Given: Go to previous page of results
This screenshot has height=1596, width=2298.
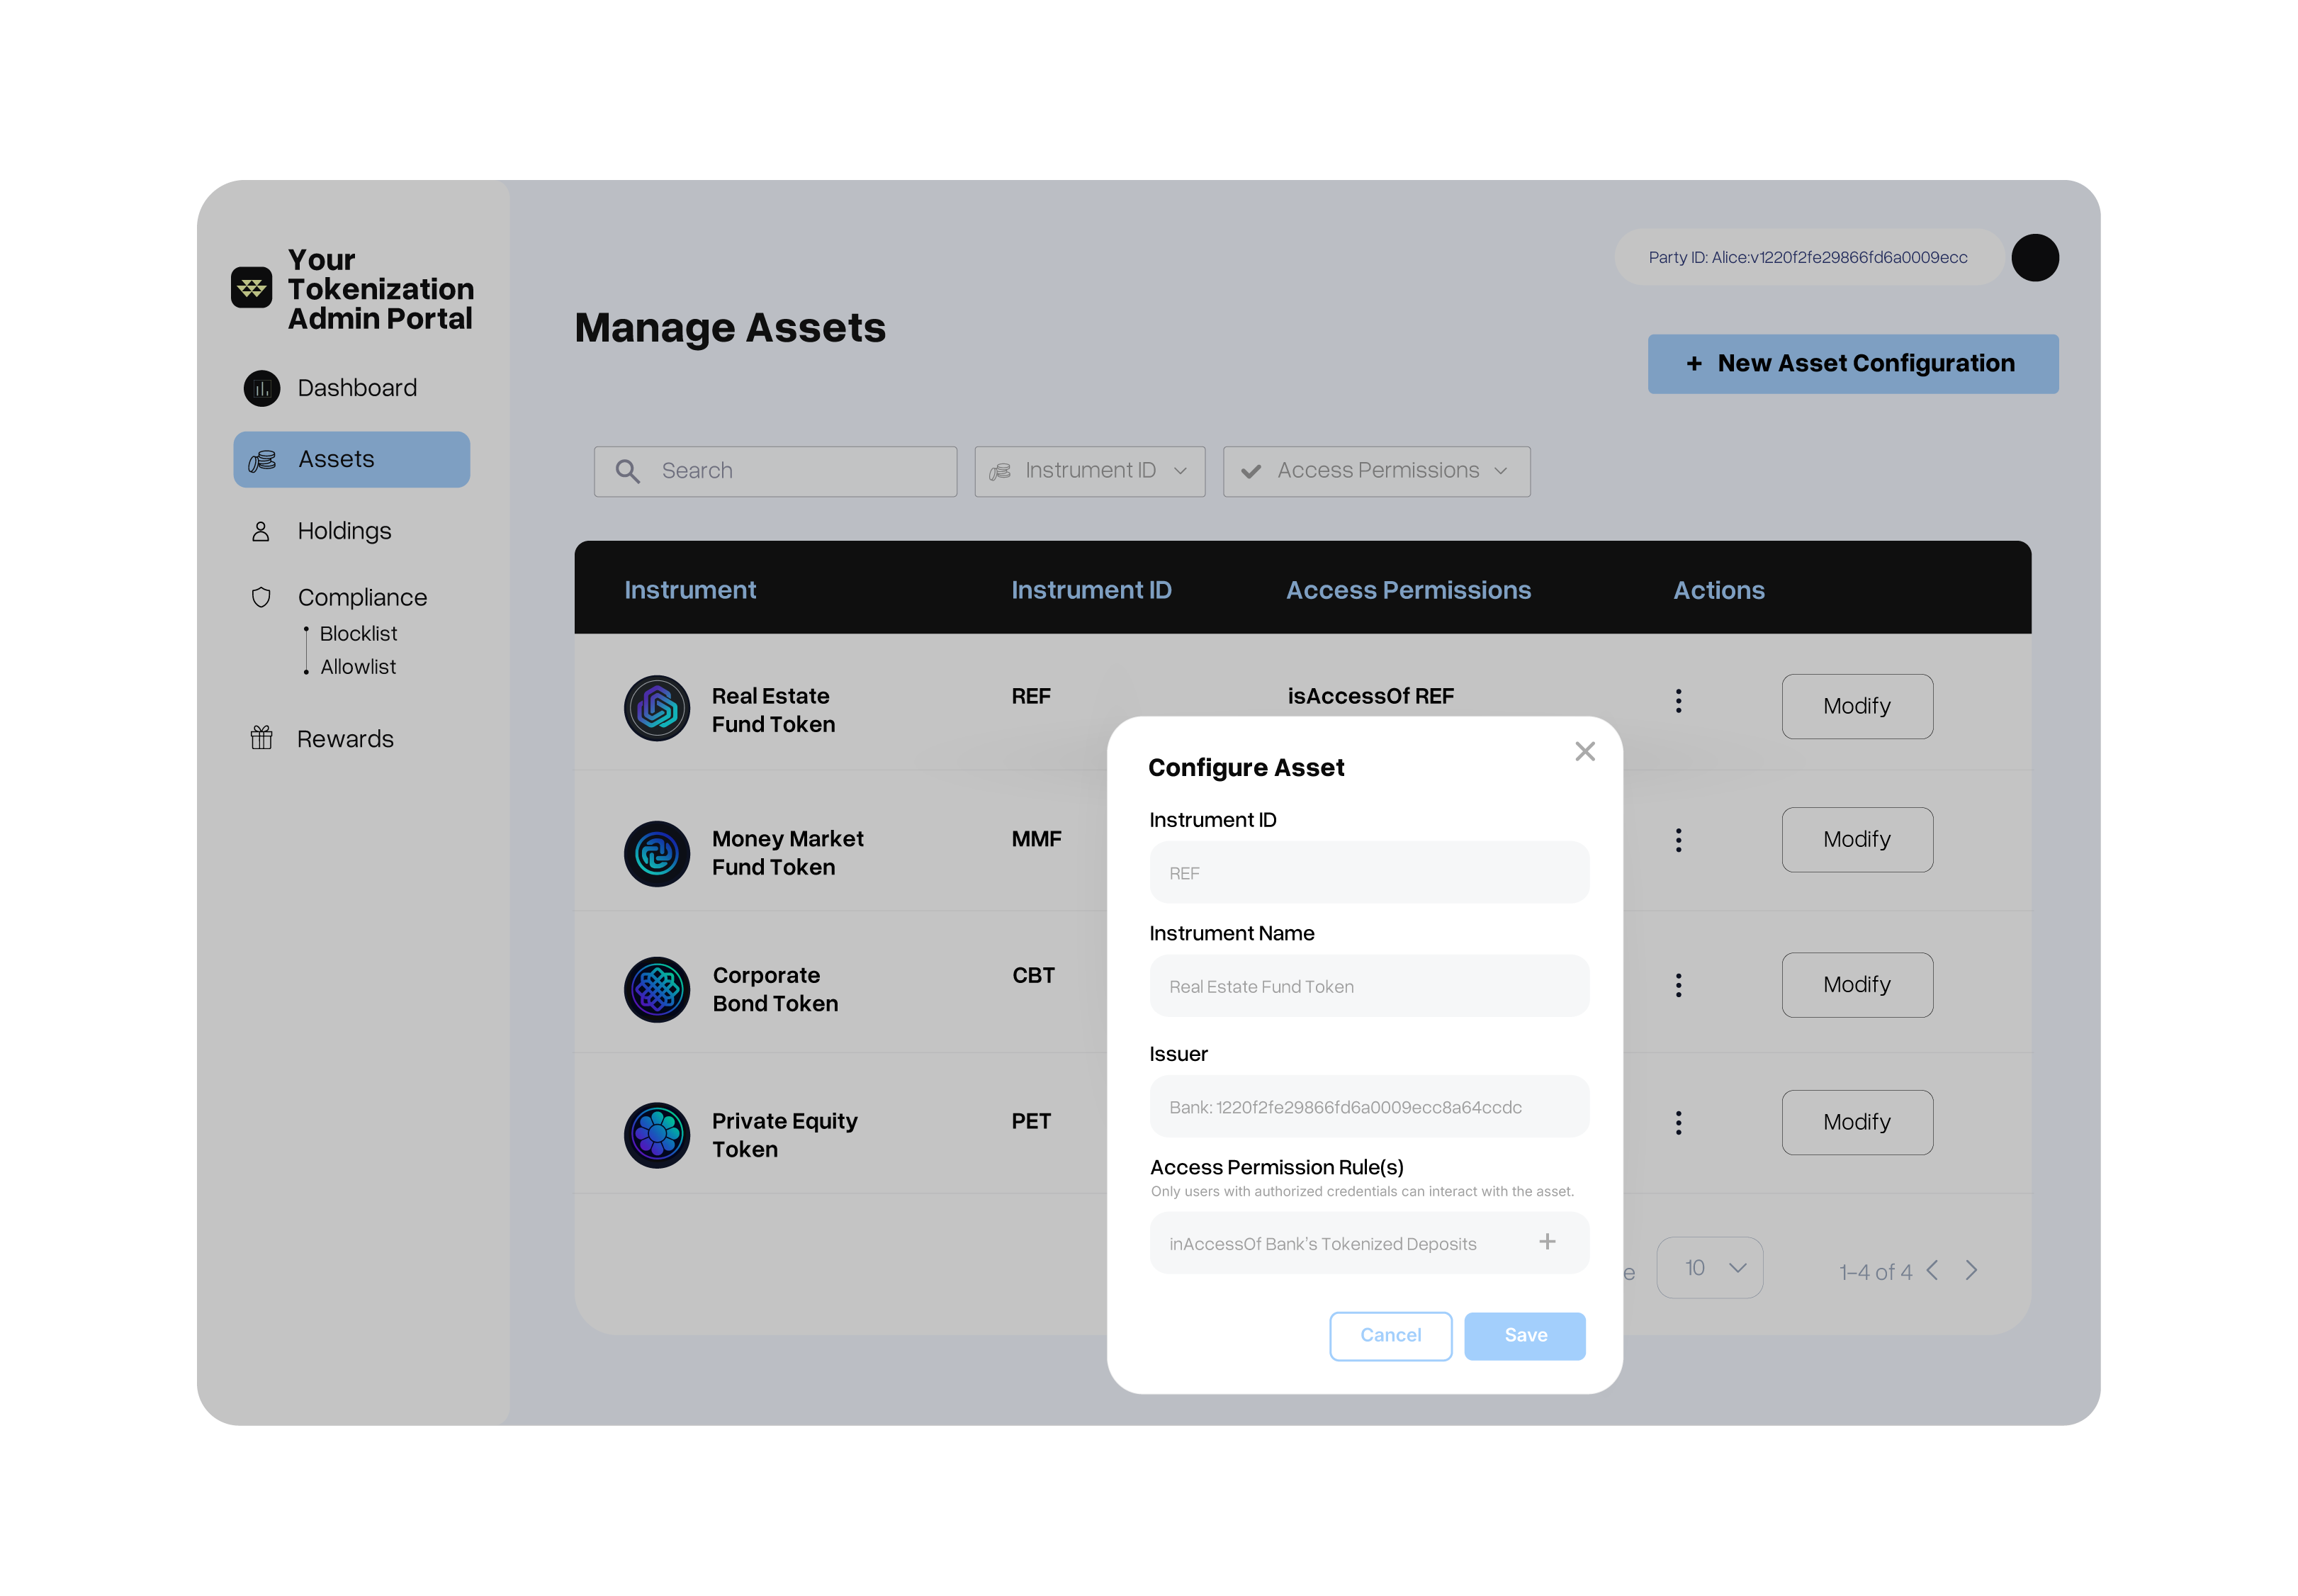Looking at the screenshot, I should pyautogui.click(x=1932, y=1270).
